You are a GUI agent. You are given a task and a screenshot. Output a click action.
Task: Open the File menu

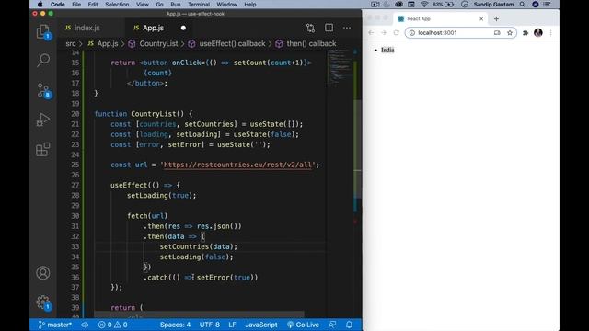(x=76, y=5)
